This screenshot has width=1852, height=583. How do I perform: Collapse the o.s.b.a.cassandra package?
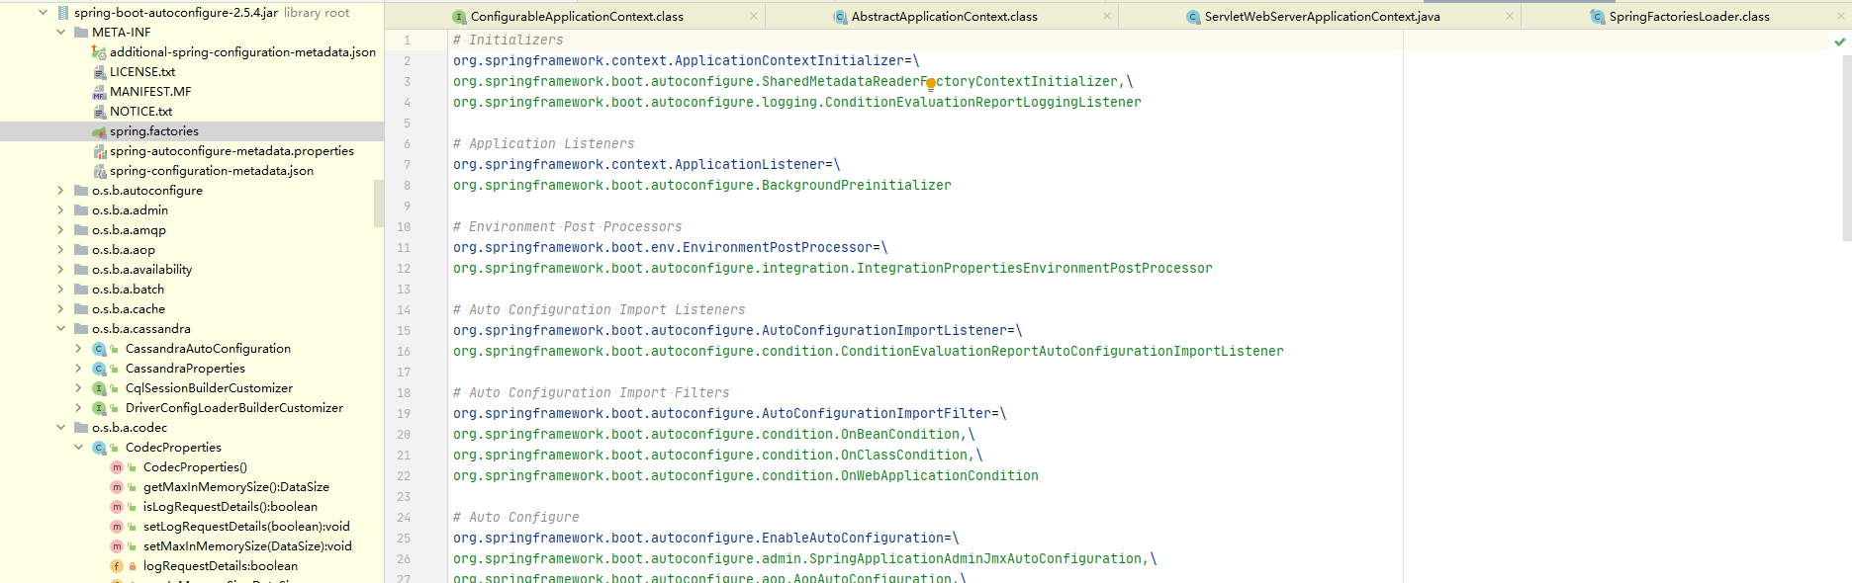pyautogui.click(x=60, y=329)
